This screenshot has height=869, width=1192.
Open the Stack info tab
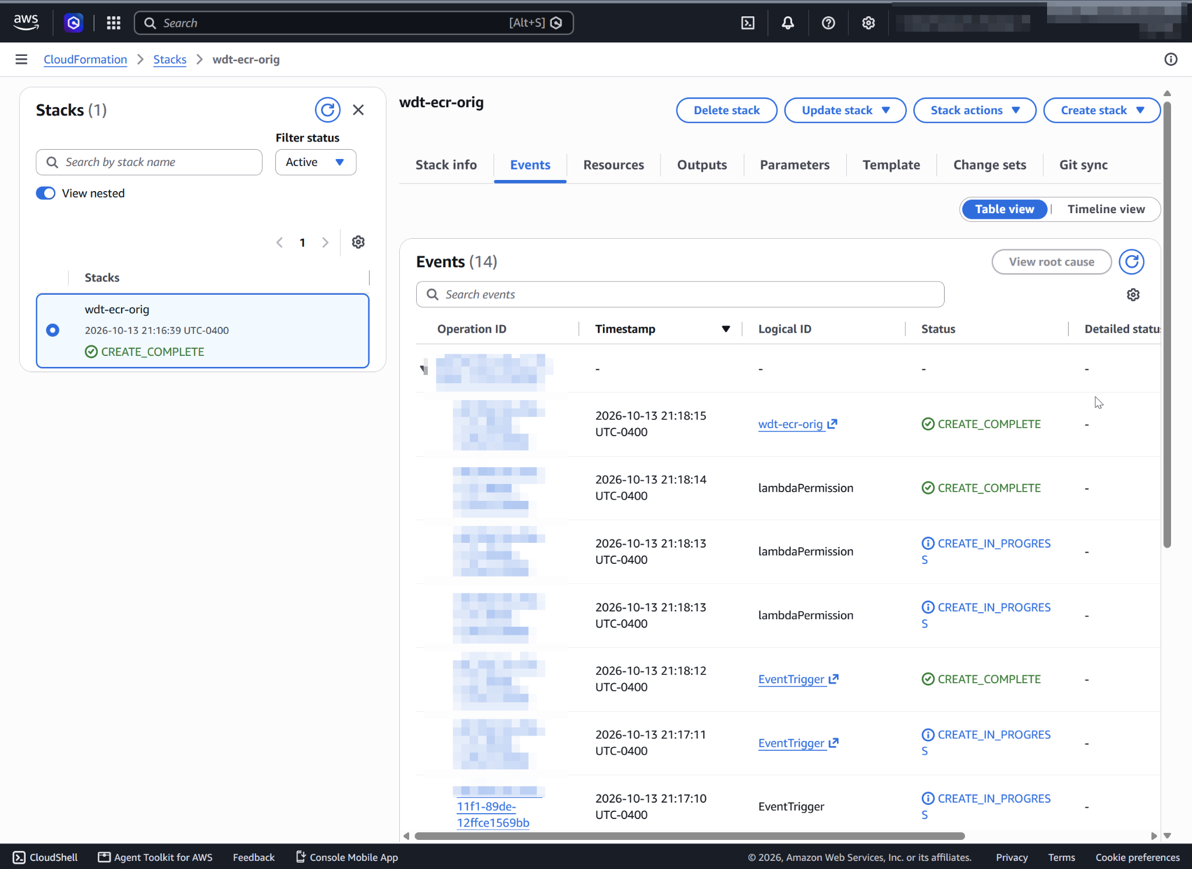pyautogui.click(x=446, y=165)
